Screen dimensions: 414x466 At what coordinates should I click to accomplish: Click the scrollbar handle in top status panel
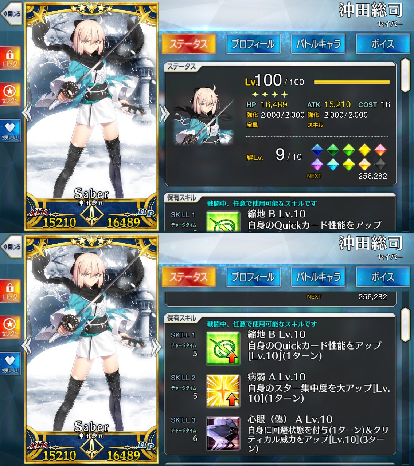pos(405,75)
